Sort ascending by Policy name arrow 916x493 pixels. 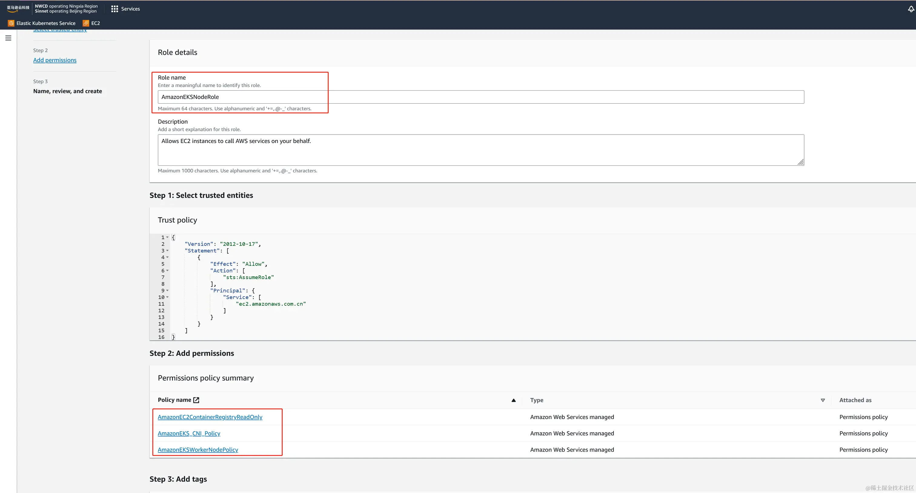[x=513, y=401]
